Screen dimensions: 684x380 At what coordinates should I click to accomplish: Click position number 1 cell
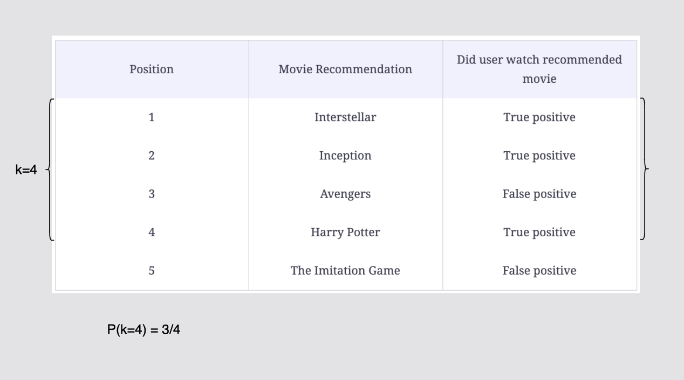(152, 117)
